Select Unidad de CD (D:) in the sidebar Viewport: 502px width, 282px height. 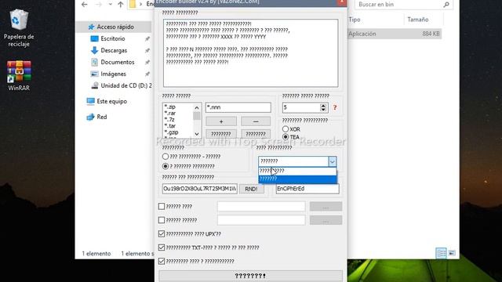pyautogui.click(x=126, y=85)
